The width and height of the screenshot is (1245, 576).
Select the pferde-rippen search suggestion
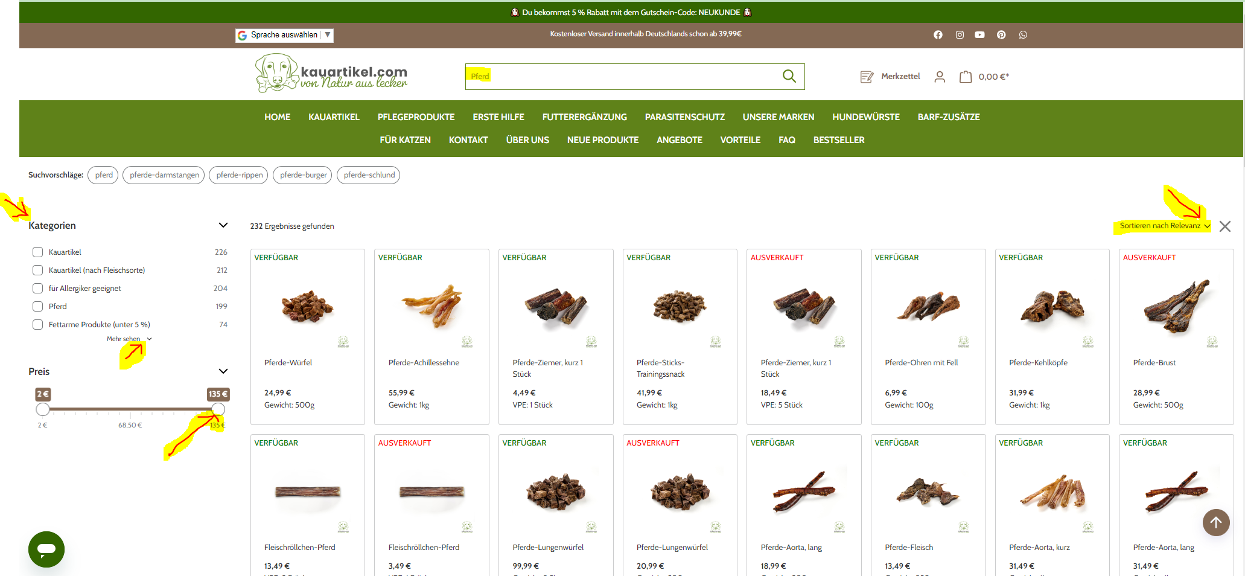239,175
